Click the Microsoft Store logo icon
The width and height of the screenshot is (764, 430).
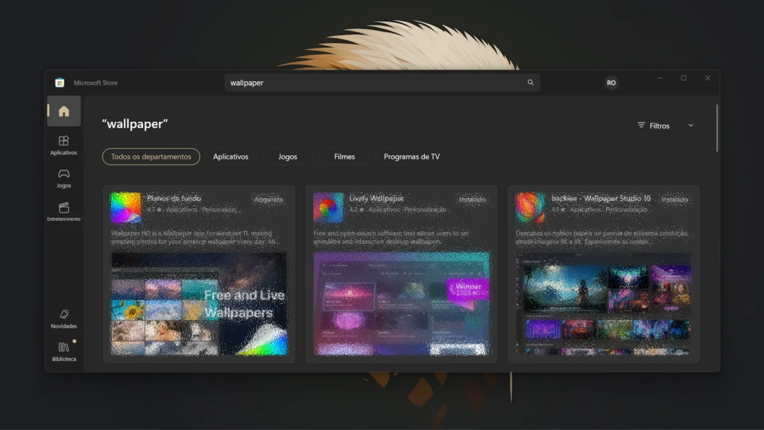60,82
